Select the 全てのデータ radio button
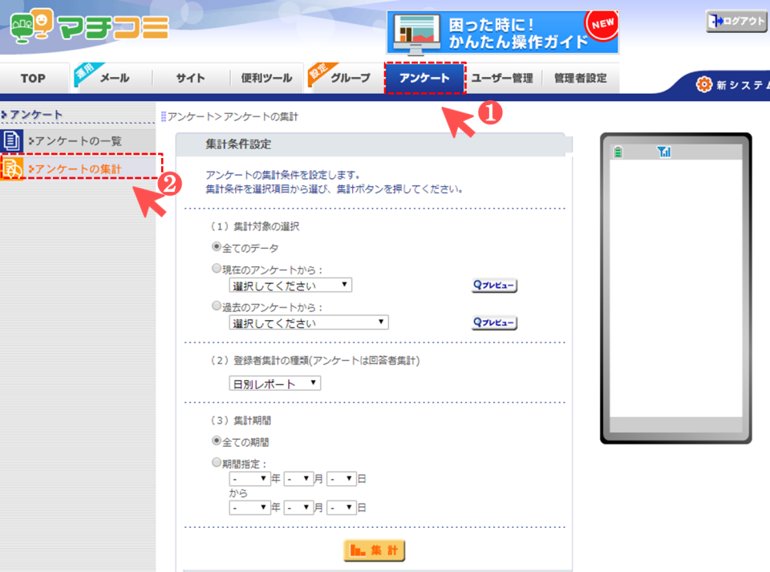 216,246
